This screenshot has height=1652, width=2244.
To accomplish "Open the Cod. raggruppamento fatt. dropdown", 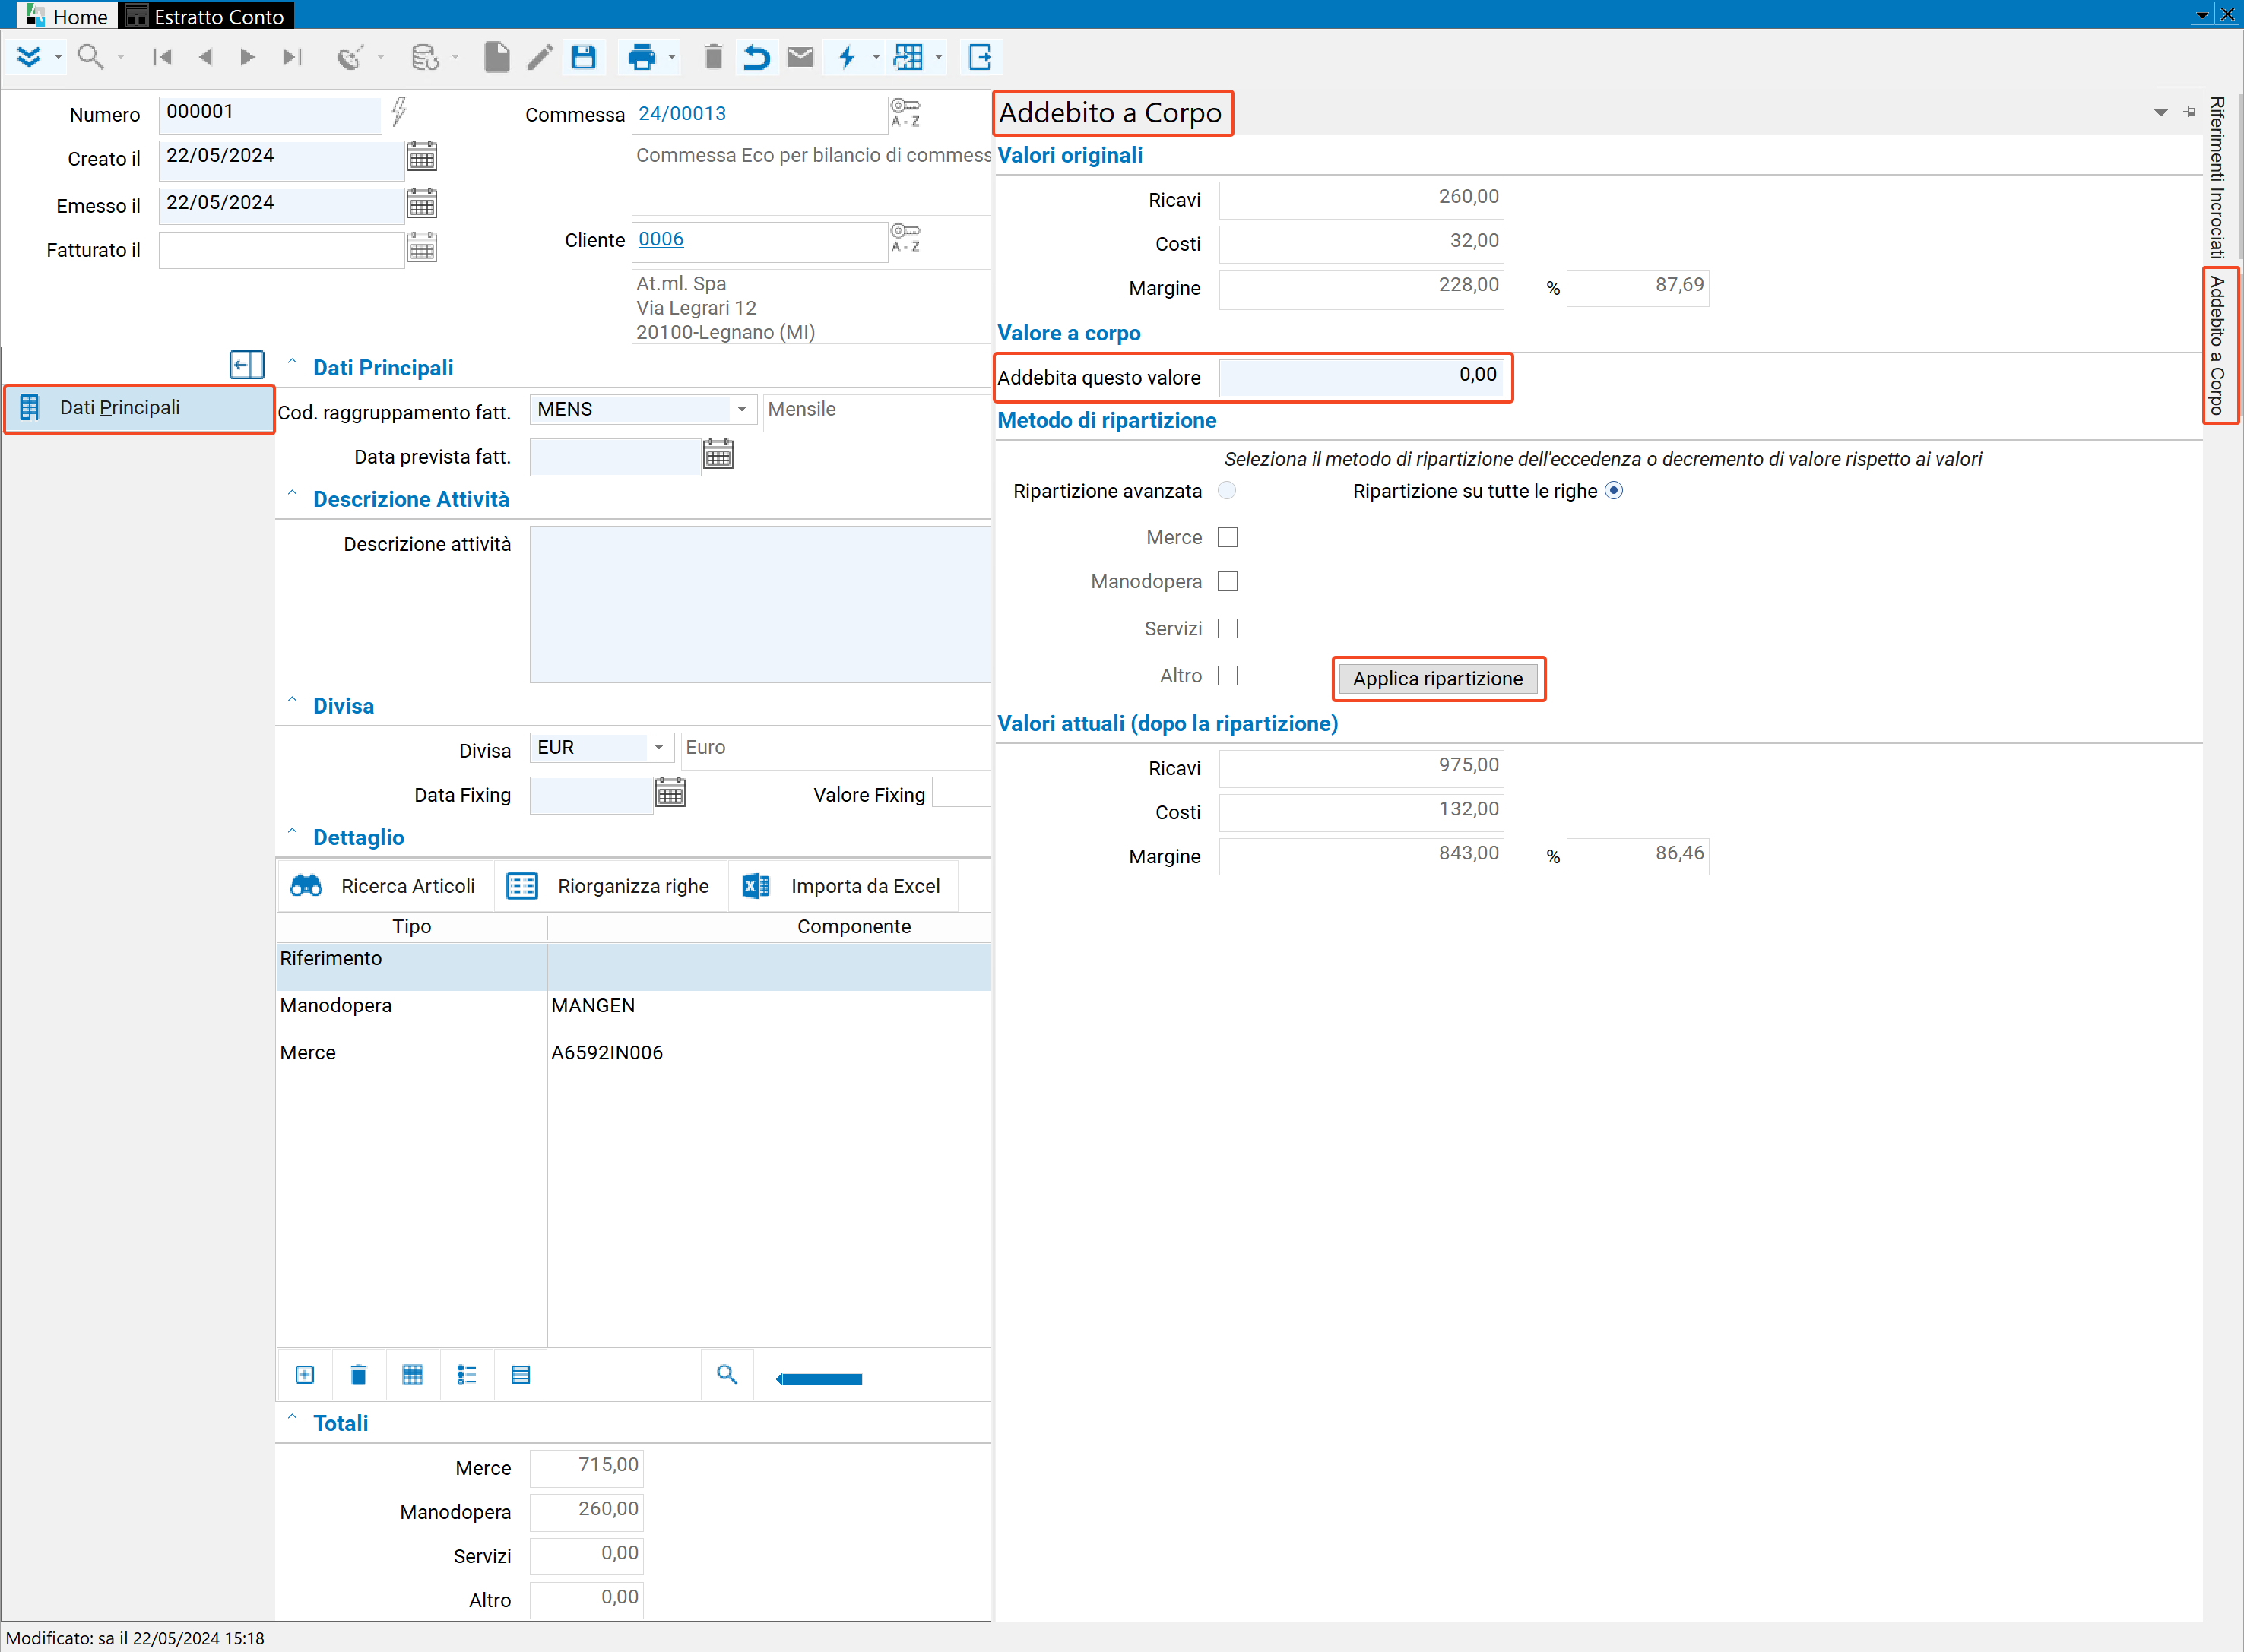I will coord(741,409).
